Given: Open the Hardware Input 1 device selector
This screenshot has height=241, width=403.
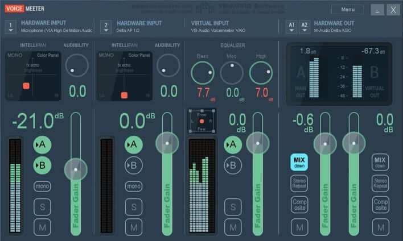Looking at the screenshot, I should point(11,27).
